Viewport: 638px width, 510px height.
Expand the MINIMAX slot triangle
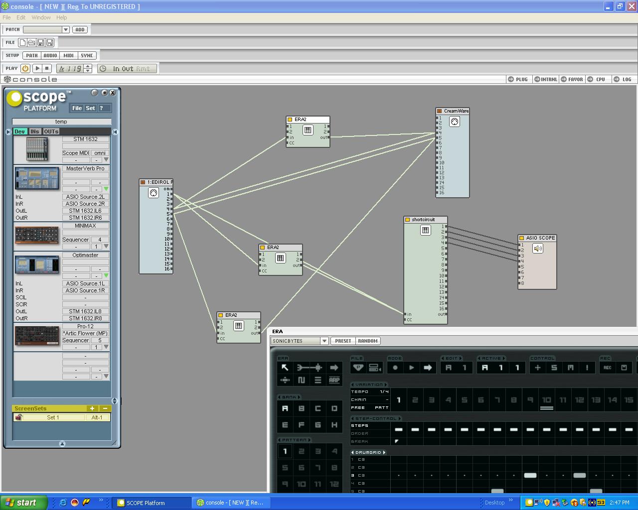coord(106,247)
